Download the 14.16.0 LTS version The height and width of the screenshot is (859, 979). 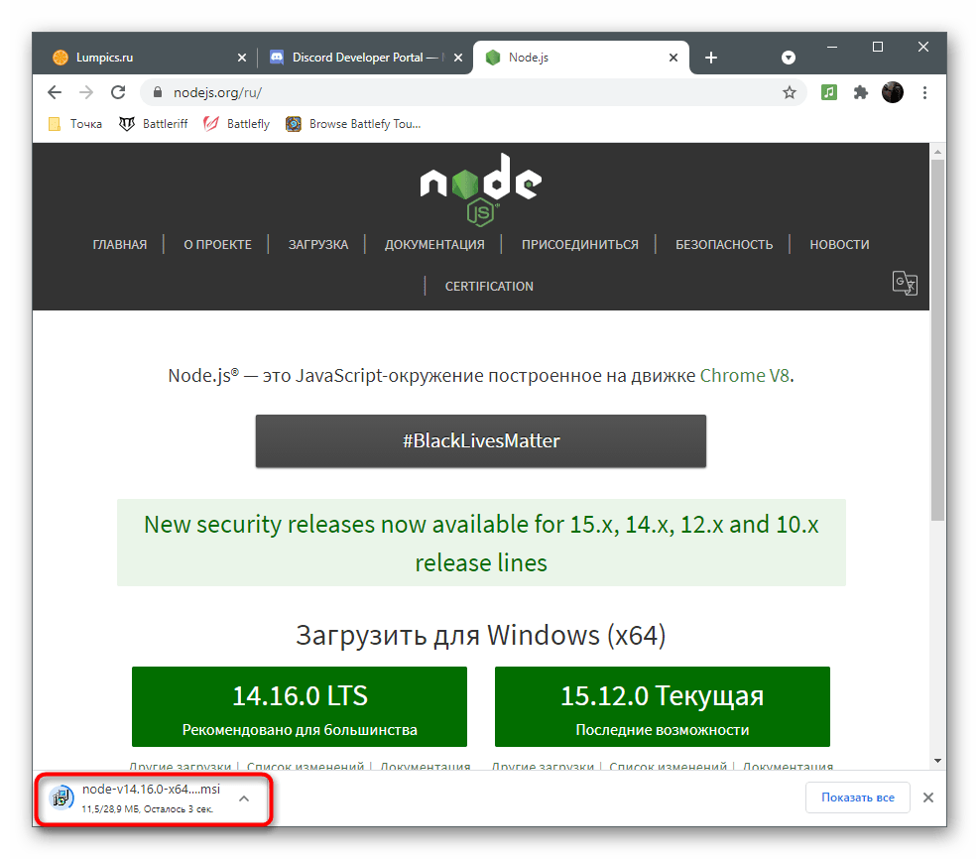pos(299,707)
